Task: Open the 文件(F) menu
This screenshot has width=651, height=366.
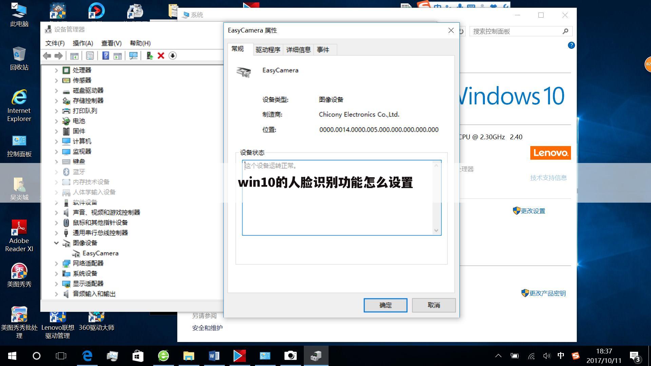Action: 55,43
